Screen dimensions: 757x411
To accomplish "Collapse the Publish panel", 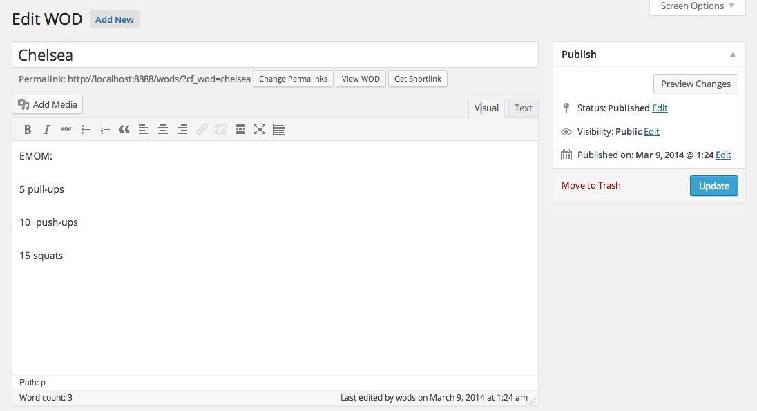I will pos(733,55).
